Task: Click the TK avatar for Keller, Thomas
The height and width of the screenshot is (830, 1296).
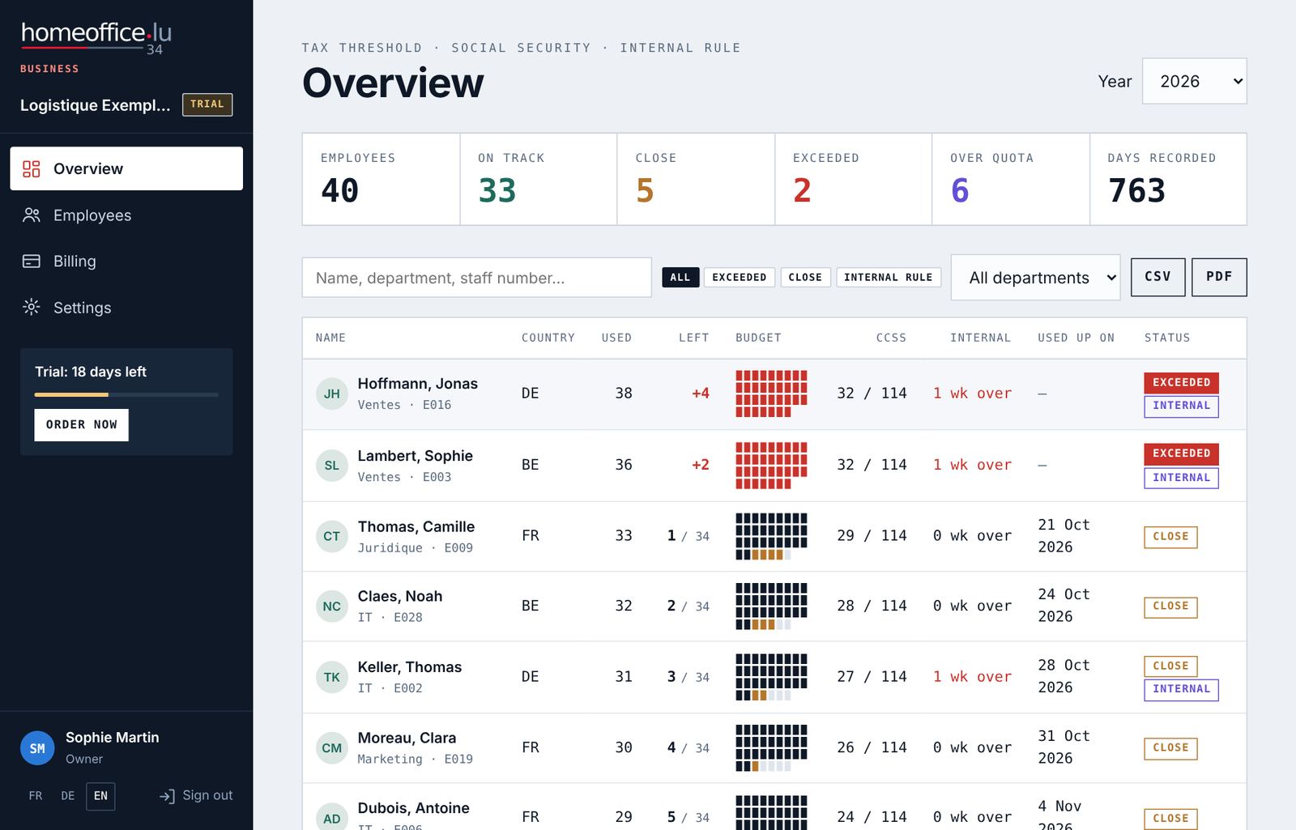Action: click(x=331, y=677)
